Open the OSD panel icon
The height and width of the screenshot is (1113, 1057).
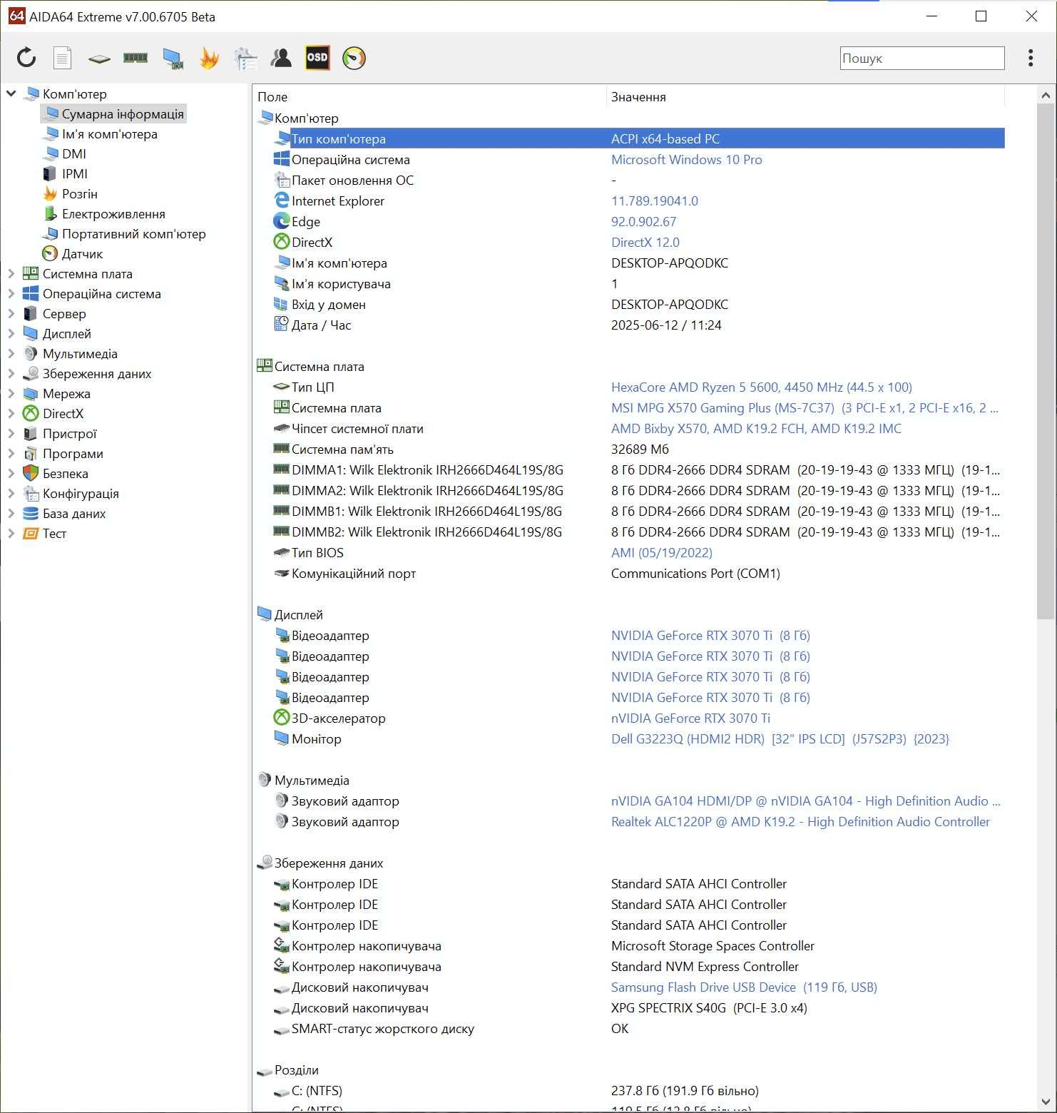[x=317, y=58]
